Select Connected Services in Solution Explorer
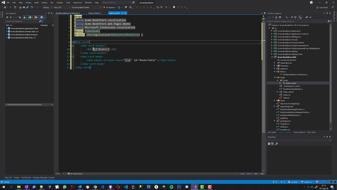Image resolution: width=337 pixels, height=190 pixels. tap(288, 60)
